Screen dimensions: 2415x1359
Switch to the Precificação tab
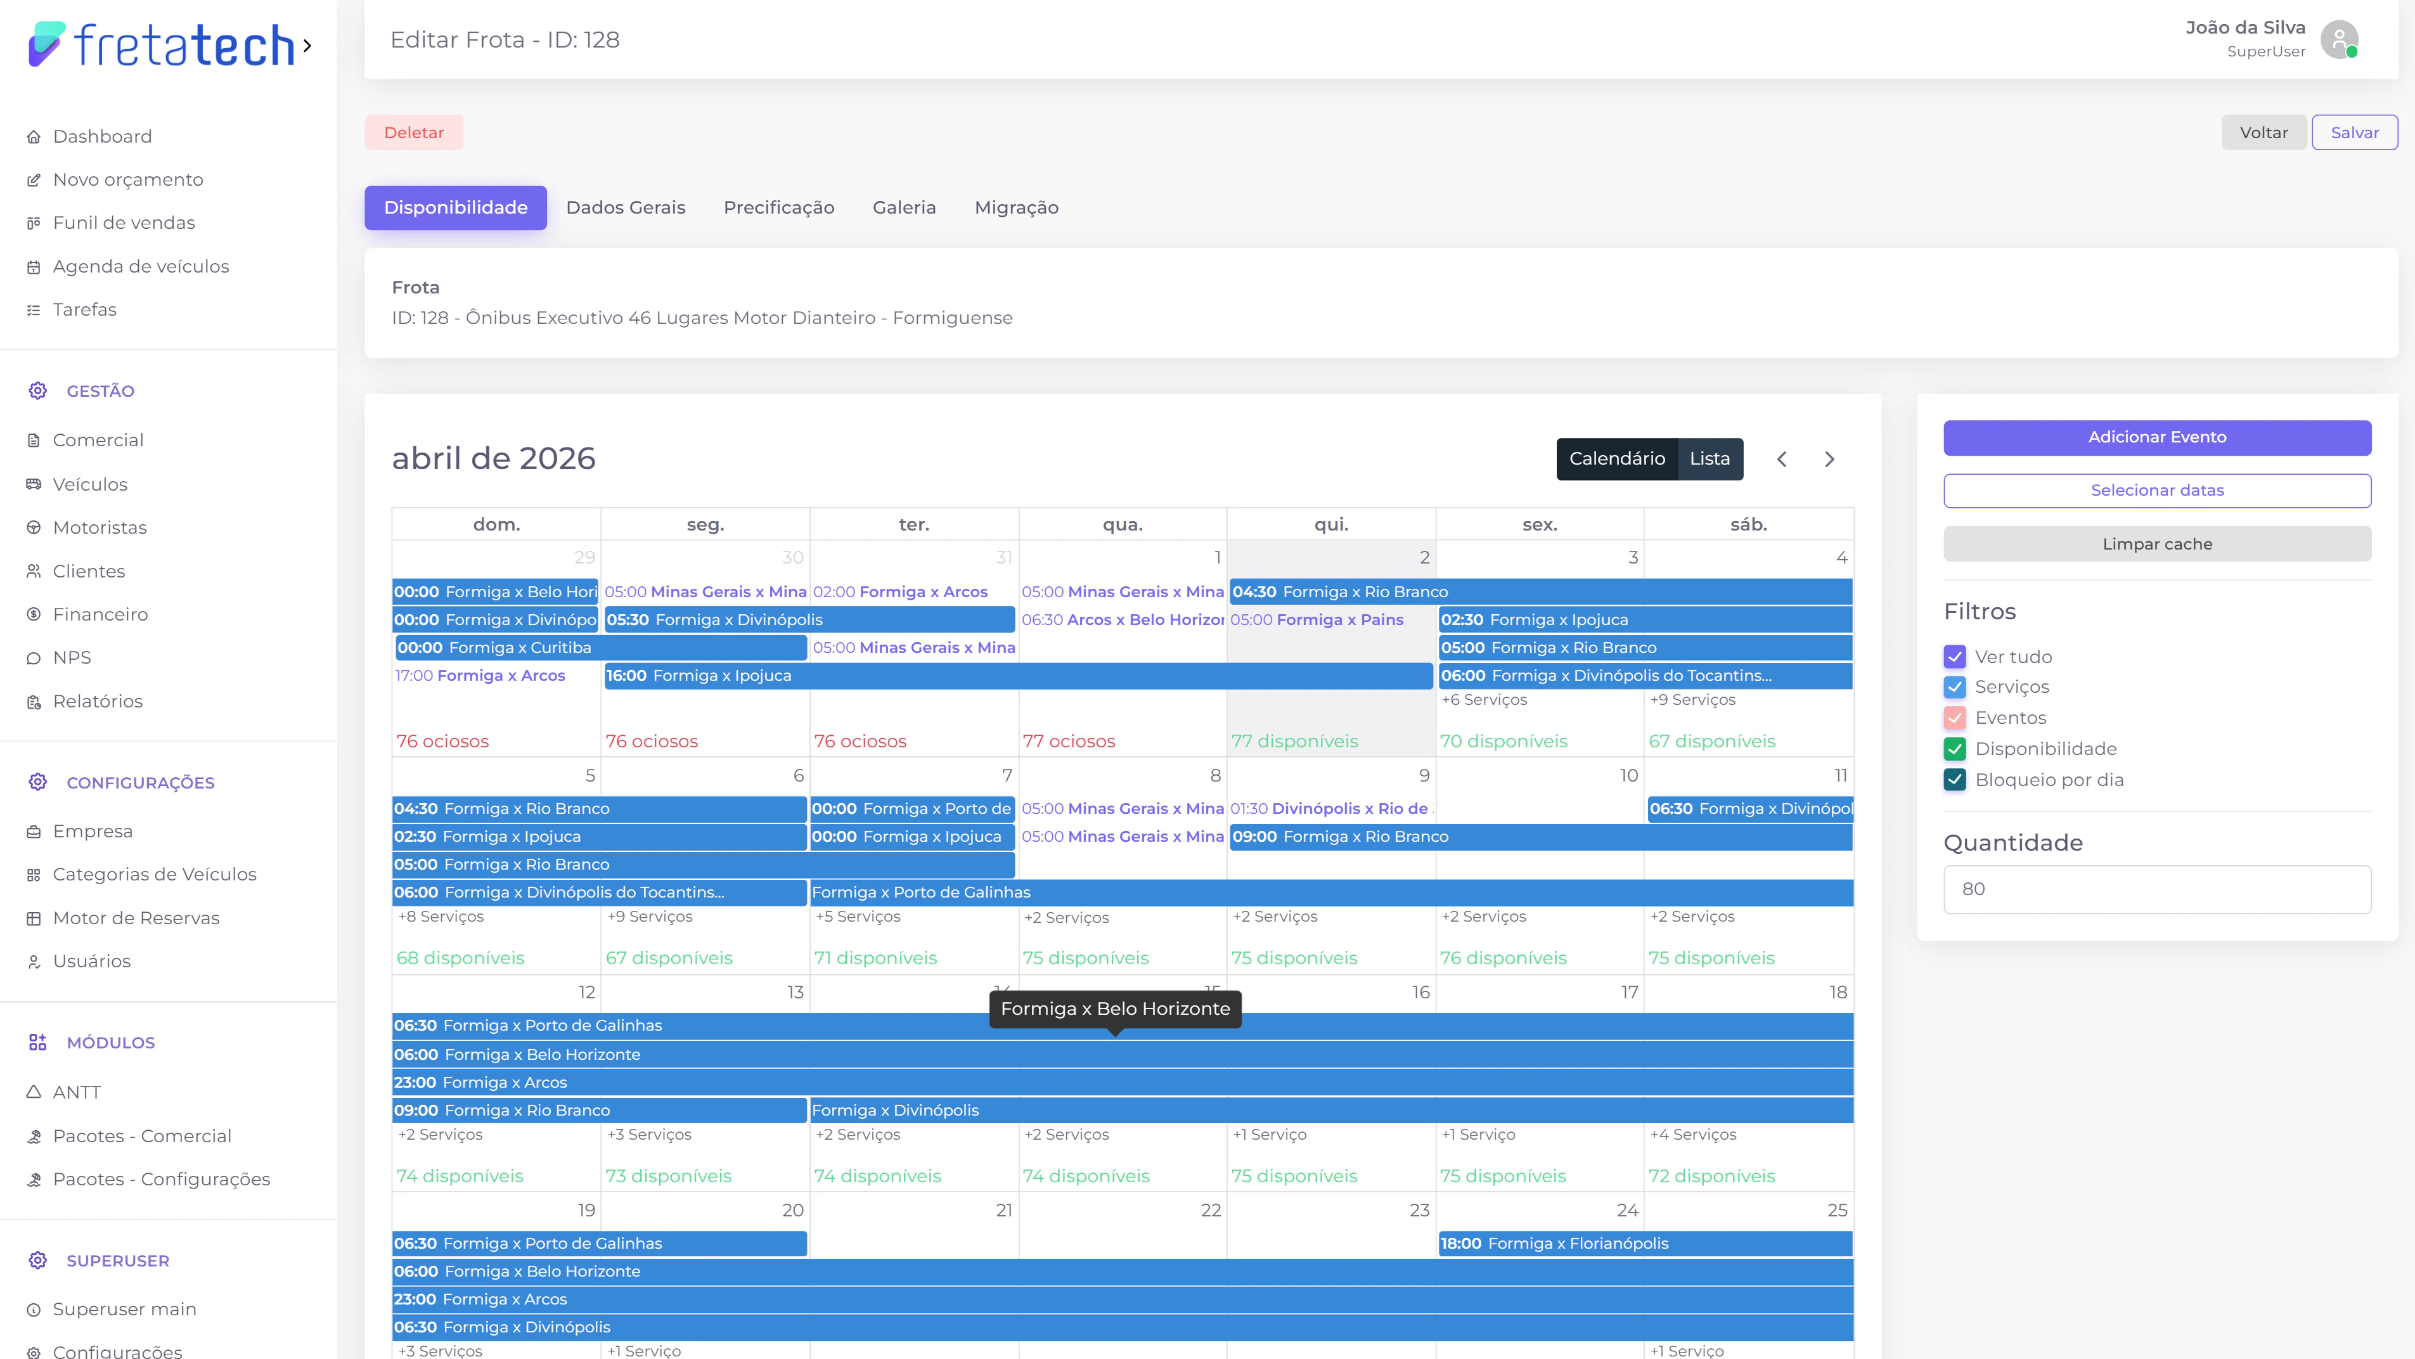click(778, 208)
